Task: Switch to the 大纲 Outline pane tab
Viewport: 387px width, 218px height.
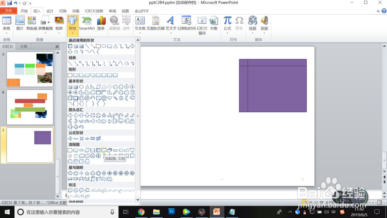Action: click(x=24, y=46)
